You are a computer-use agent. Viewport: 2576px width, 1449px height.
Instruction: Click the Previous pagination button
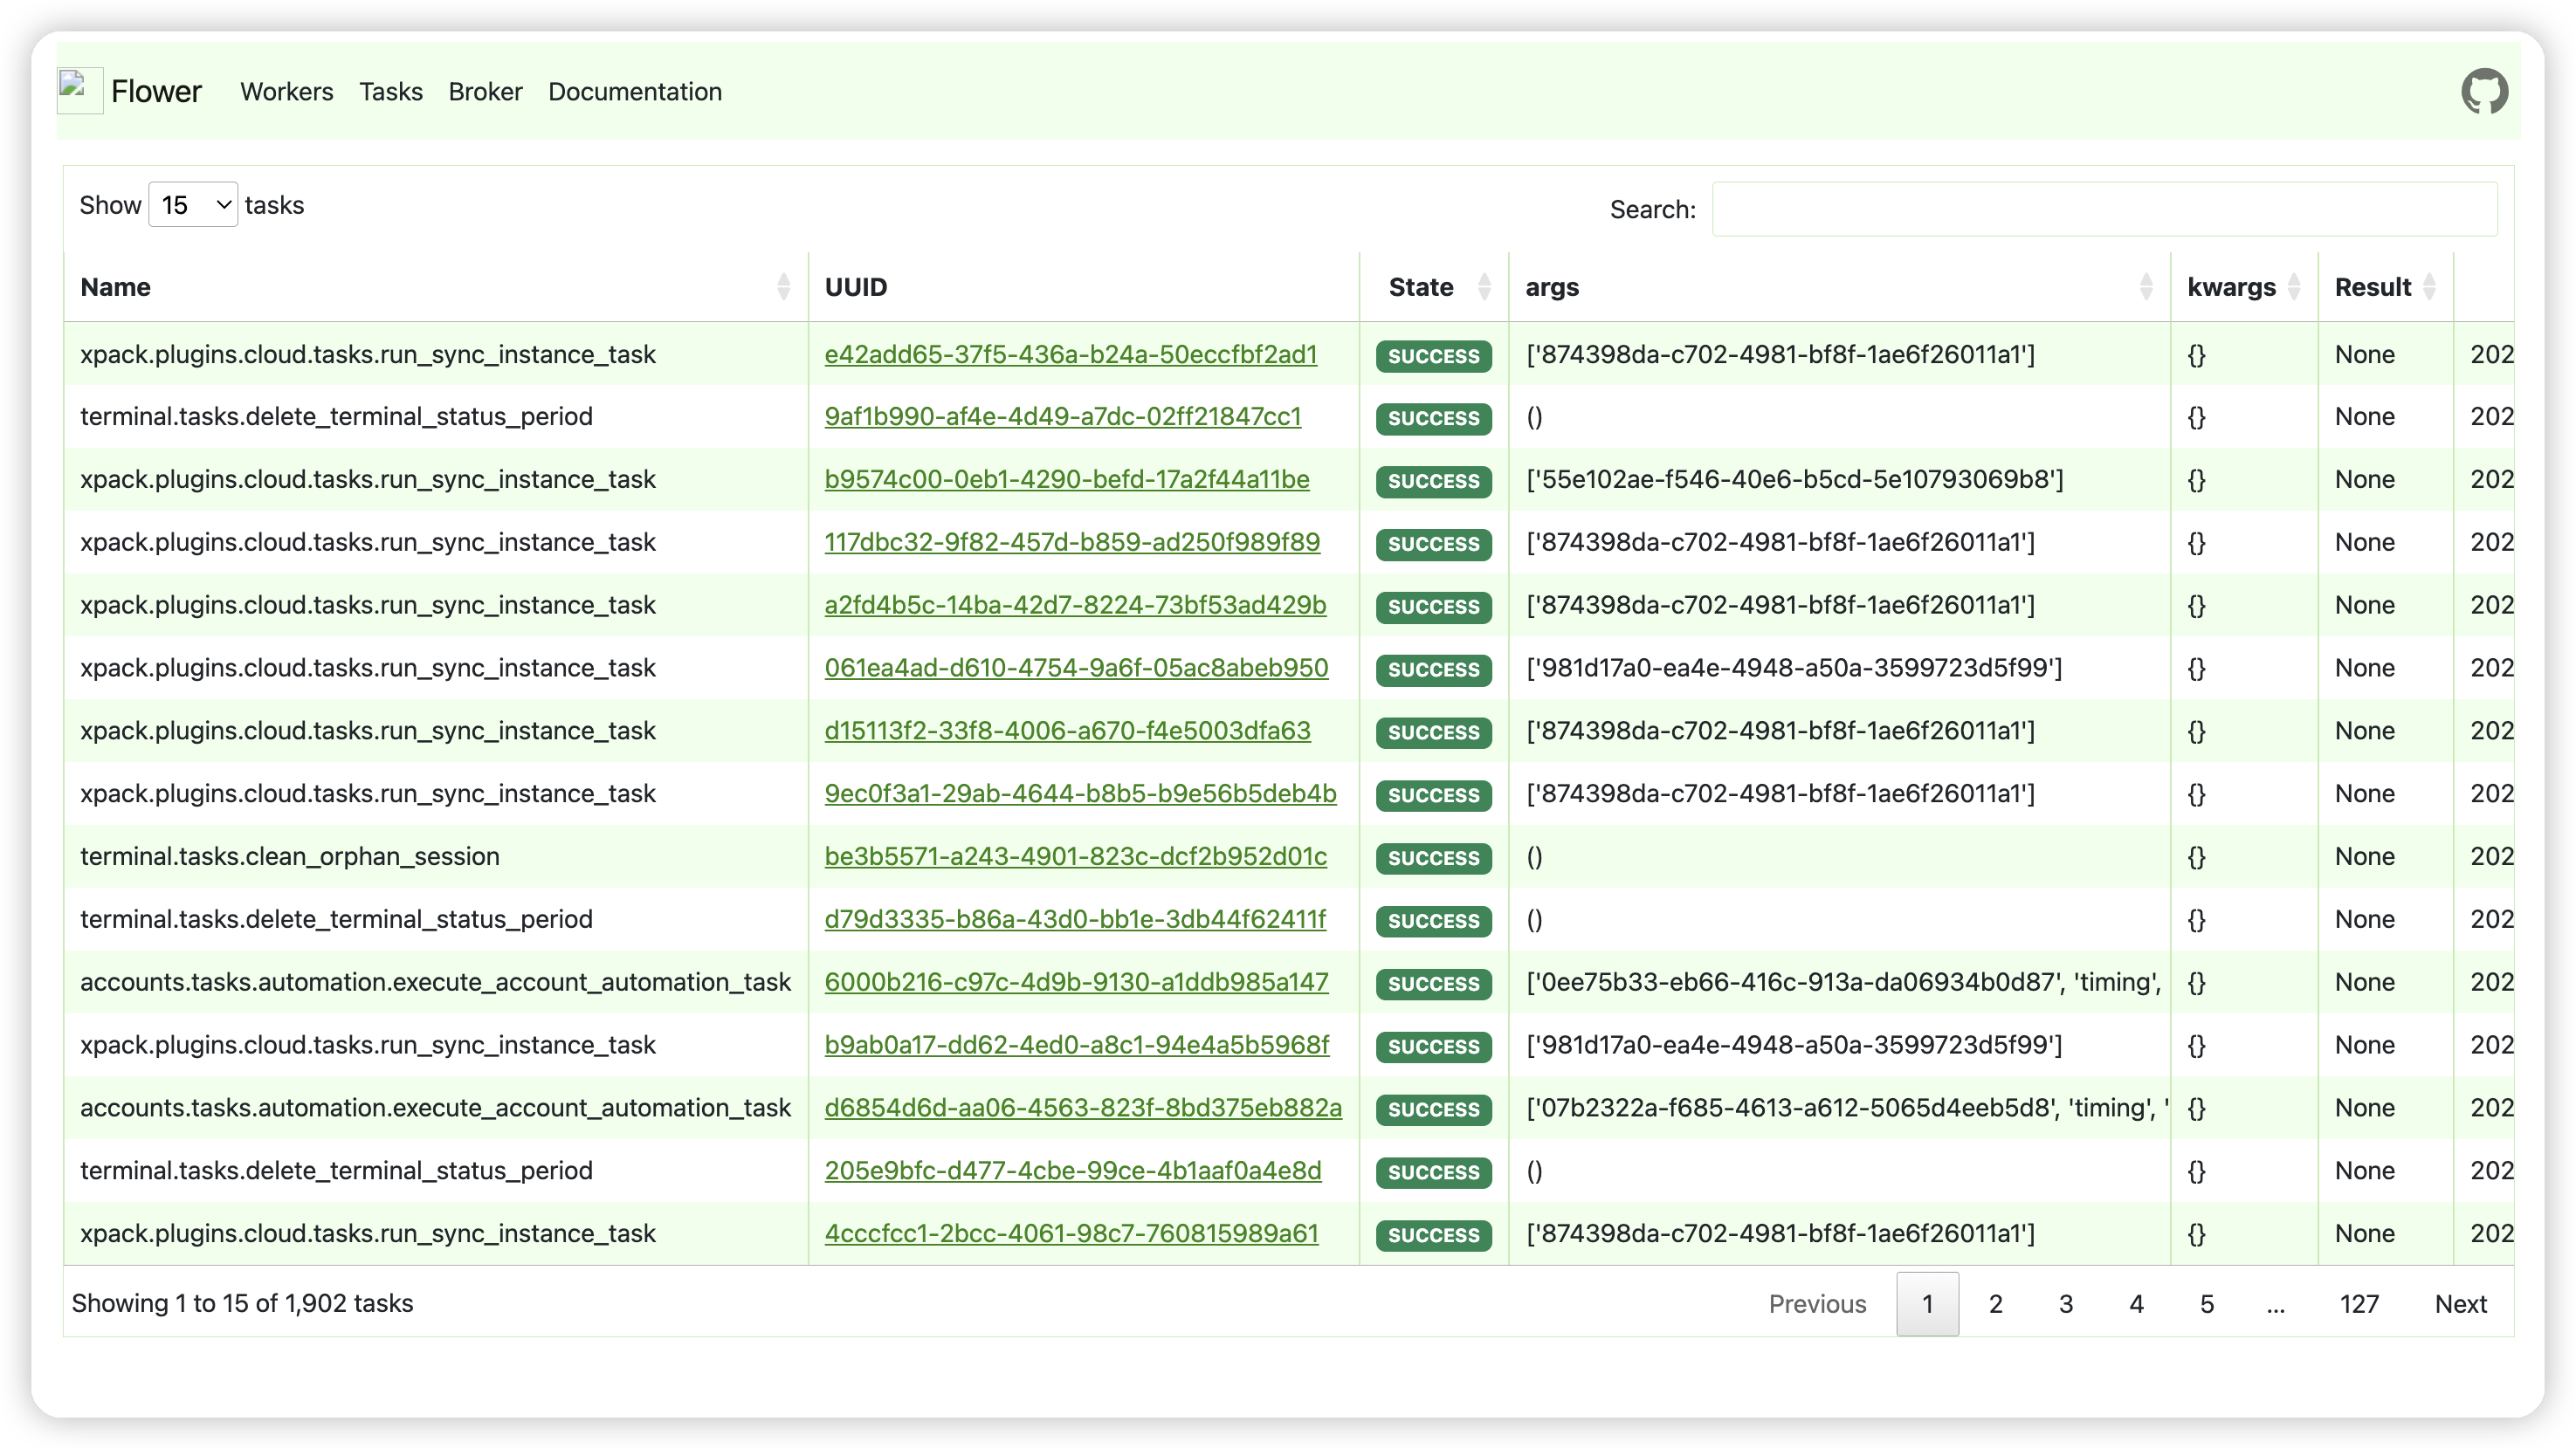click(x=1817, y=1304)
